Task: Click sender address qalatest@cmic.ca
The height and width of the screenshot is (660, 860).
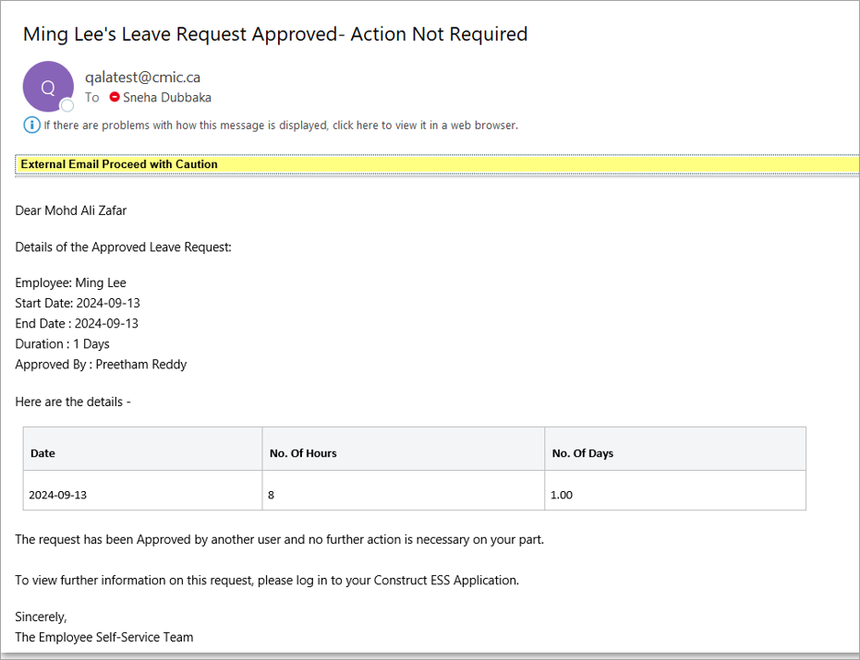Action: point(142,78)
